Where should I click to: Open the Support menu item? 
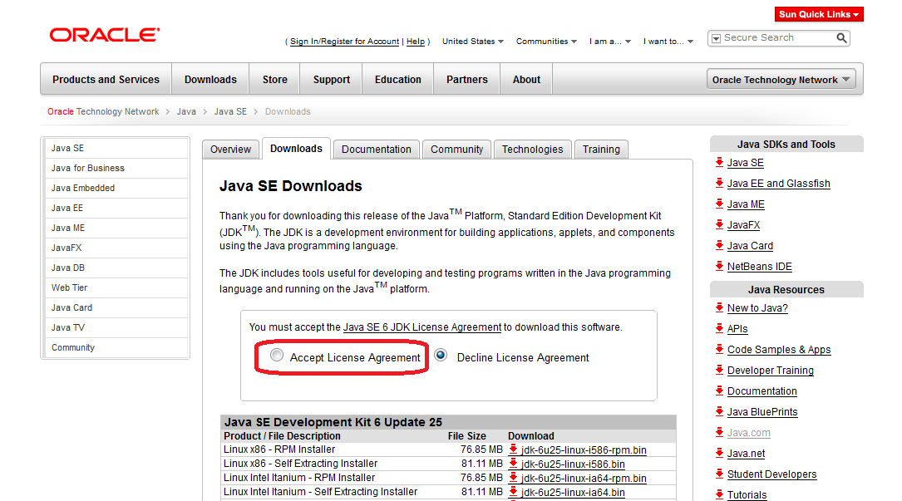(332, 80)
